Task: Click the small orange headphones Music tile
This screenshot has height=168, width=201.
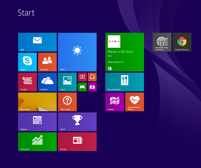Action: point(92,77)
